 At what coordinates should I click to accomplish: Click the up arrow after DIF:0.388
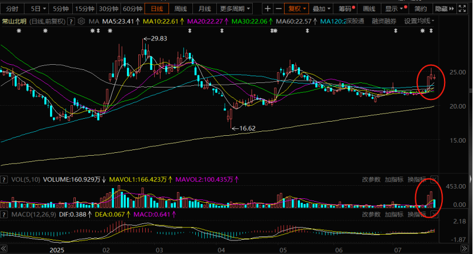(x=89, y=215)
